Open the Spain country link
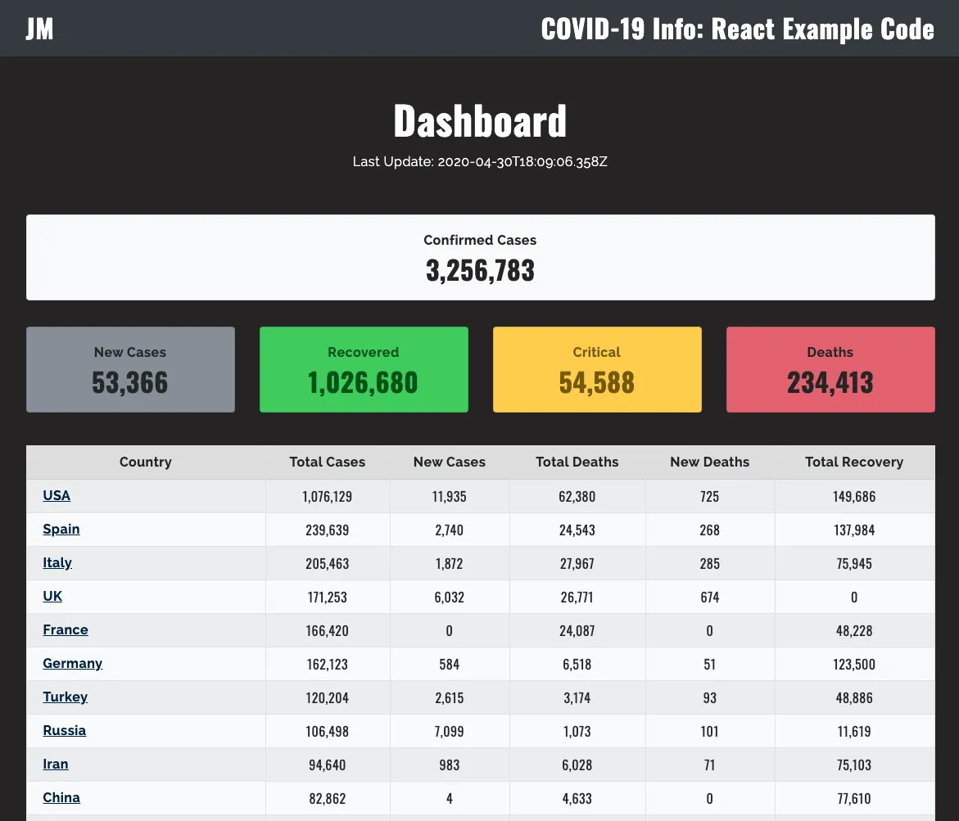This screenshot has width=959, height=821. [x=61, y=529]
